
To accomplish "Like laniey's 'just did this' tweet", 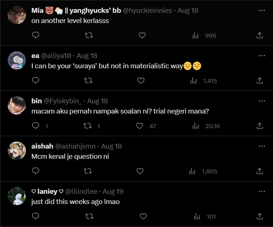I will click(x=143, y=216).
